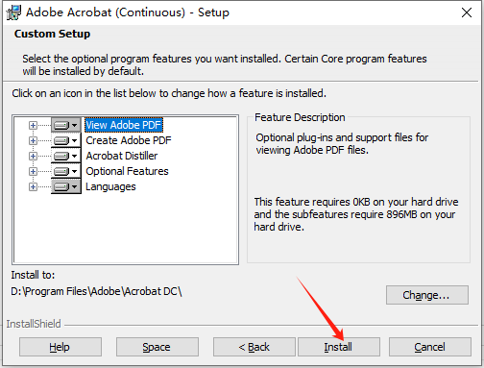Expand the View Adobe PDF tree node

pos(33,125)
